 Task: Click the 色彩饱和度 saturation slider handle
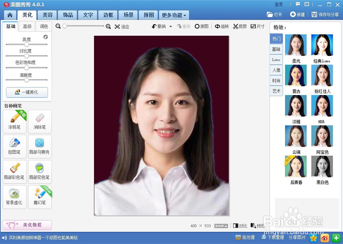26,68
